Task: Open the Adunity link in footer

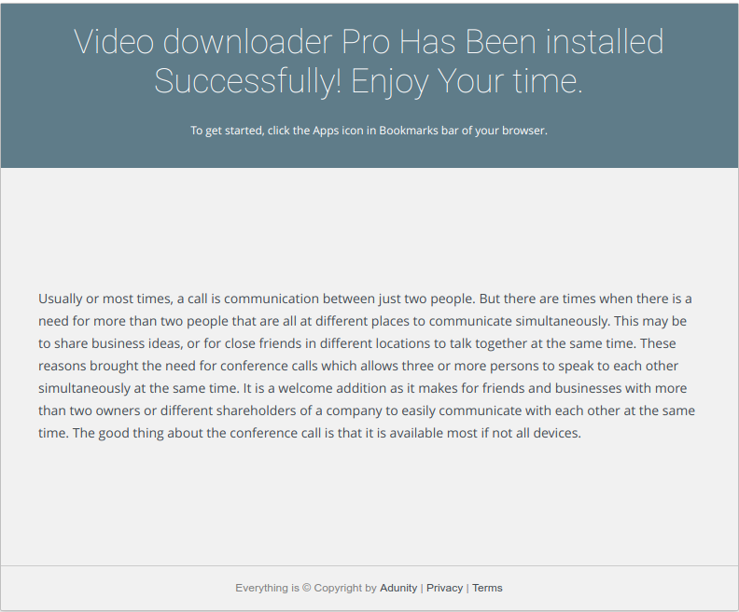Action: click(398, 588)
